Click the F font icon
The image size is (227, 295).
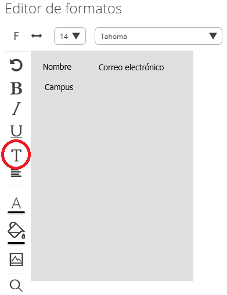pyautogui.click(x=16, y=36)
